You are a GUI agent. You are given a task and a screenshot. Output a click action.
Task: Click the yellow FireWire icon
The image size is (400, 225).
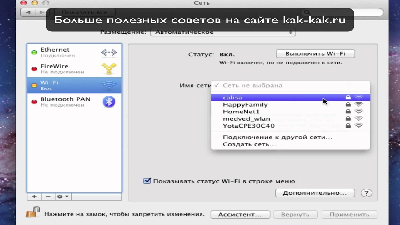[x=109, y=69]
